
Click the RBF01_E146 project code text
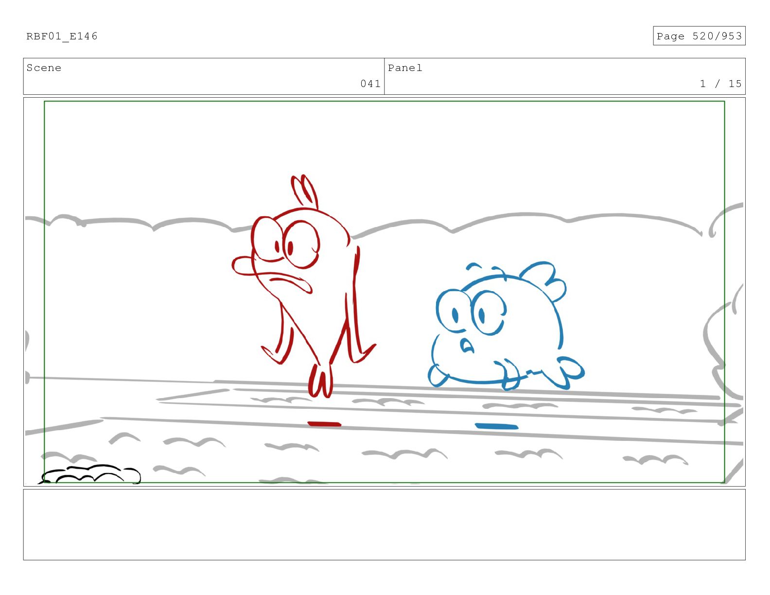[62, 36]
